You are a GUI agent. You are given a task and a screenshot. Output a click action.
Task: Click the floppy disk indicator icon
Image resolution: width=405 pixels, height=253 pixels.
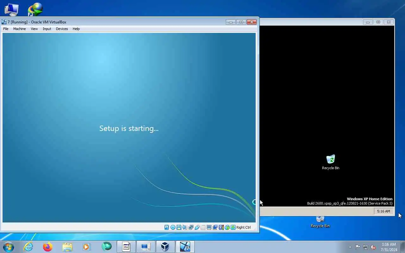point(179,227)
